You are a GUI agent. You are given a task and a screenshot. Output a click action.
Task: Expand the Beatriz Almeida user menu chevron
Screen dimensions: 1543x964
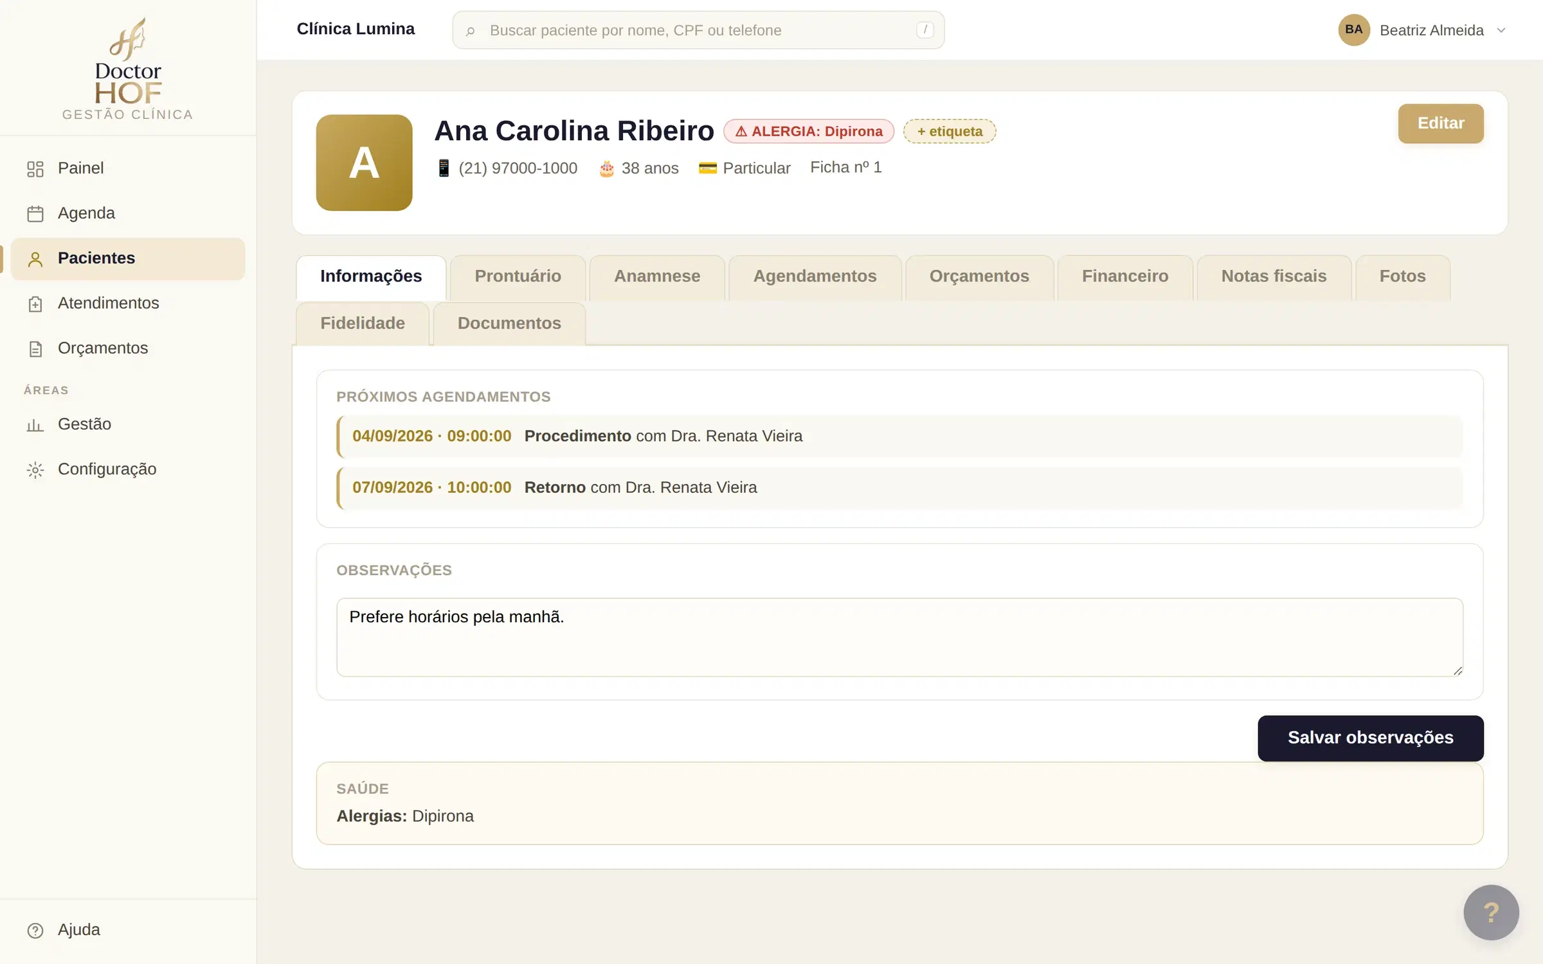tap(1501, 30)
